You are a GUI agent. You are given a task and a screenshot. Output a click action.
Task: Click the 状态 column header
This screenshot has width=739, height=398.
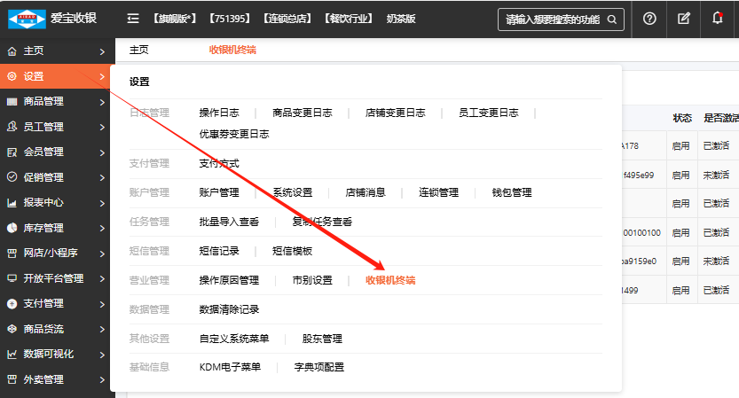click(682, 118)
